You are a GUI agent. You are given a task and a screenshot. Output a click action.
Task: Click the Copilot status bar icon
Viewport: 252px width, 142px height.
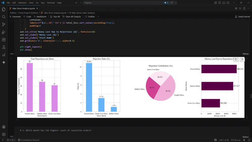pyautogui.click(x=215, y=140)
